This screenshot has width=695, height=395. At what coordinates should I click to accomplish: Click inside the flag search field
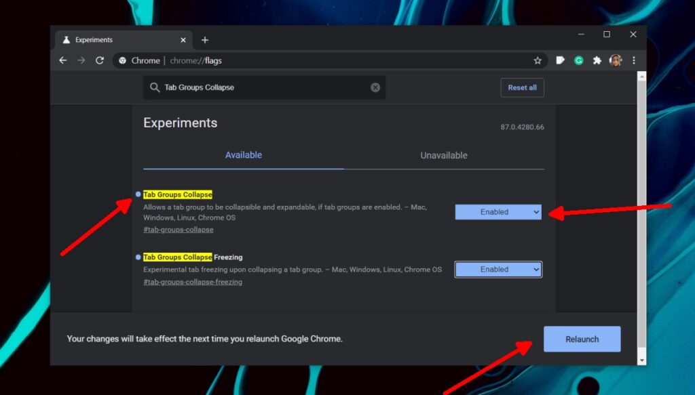click(x=265, y=87)
